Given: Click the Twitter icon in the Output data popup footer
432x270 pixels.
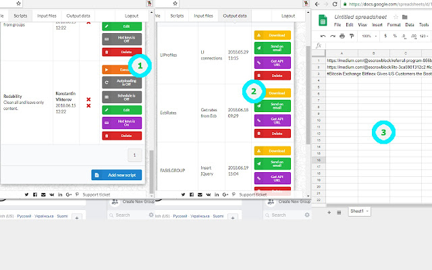Looking at the screenshot, I should (x=183, y=194).
